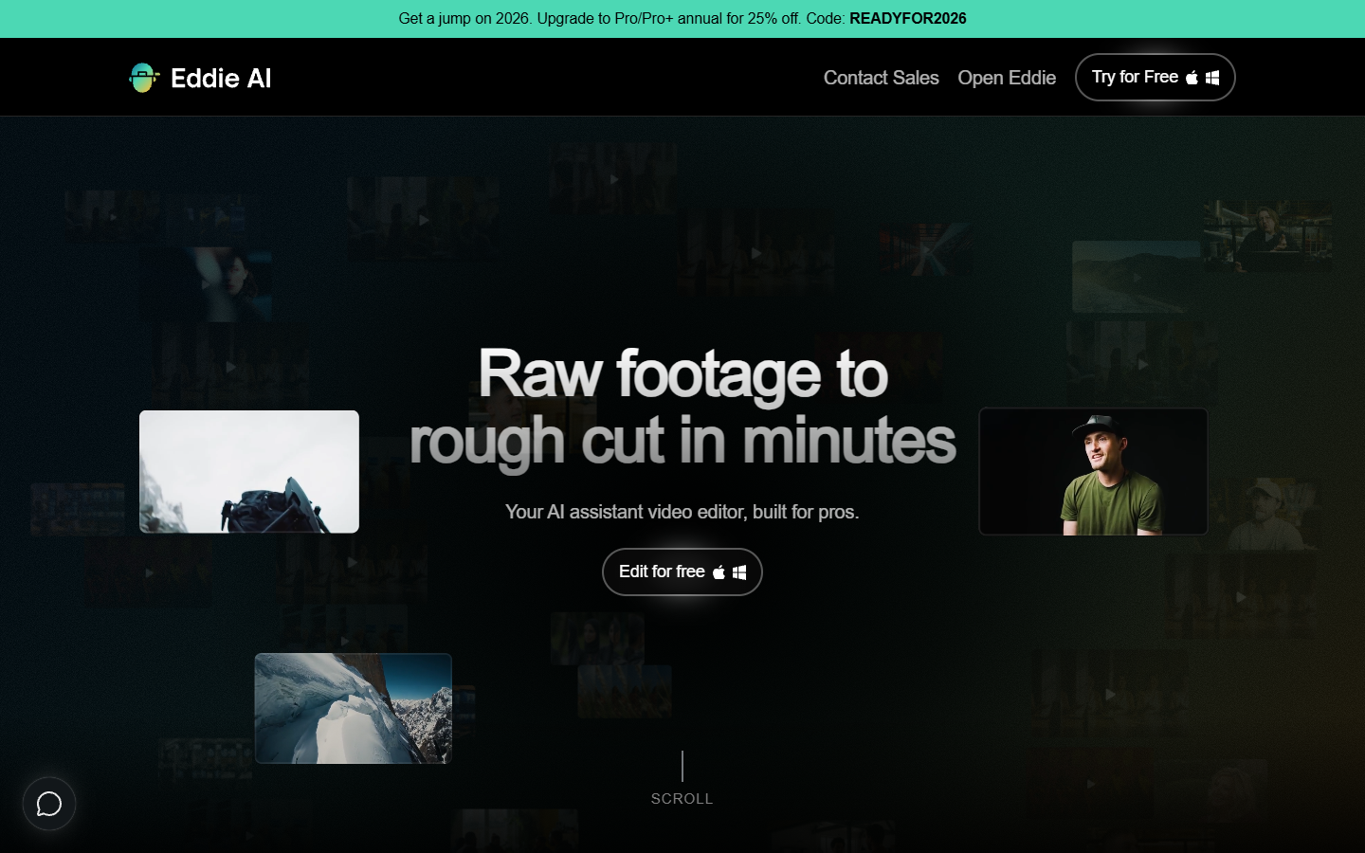Click the Eddie AI hat logo icon
This screenshot has width=1365, height=853.
point(144,78)
